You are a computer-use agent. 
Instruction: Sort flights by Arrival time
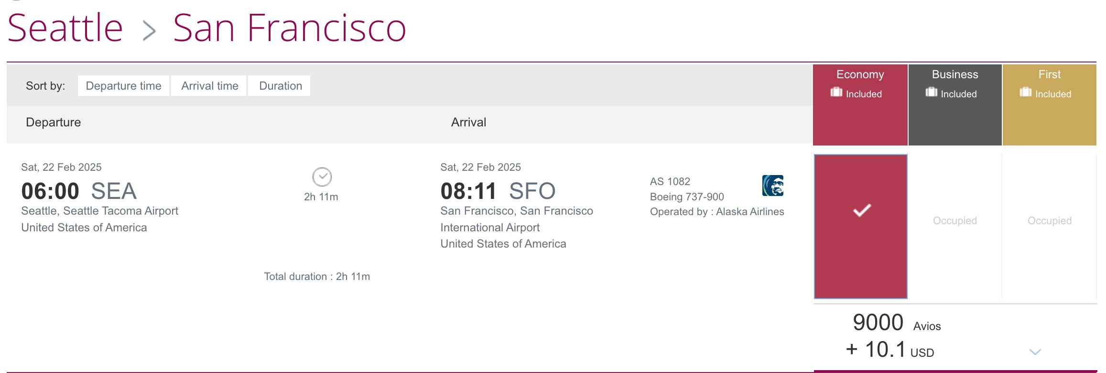[209, 86]
